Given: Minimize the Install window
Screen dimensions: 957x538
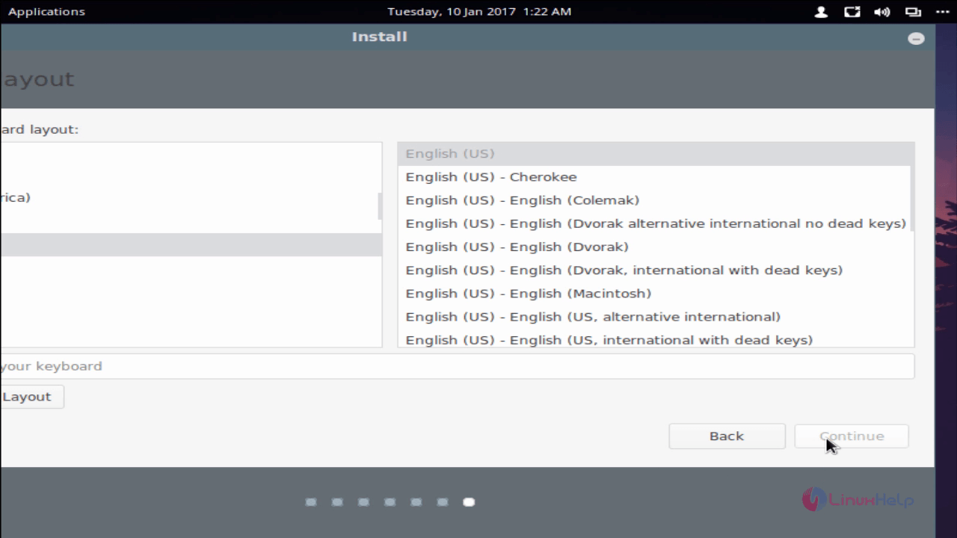Looking at the screenshot, I should [916, 38].
